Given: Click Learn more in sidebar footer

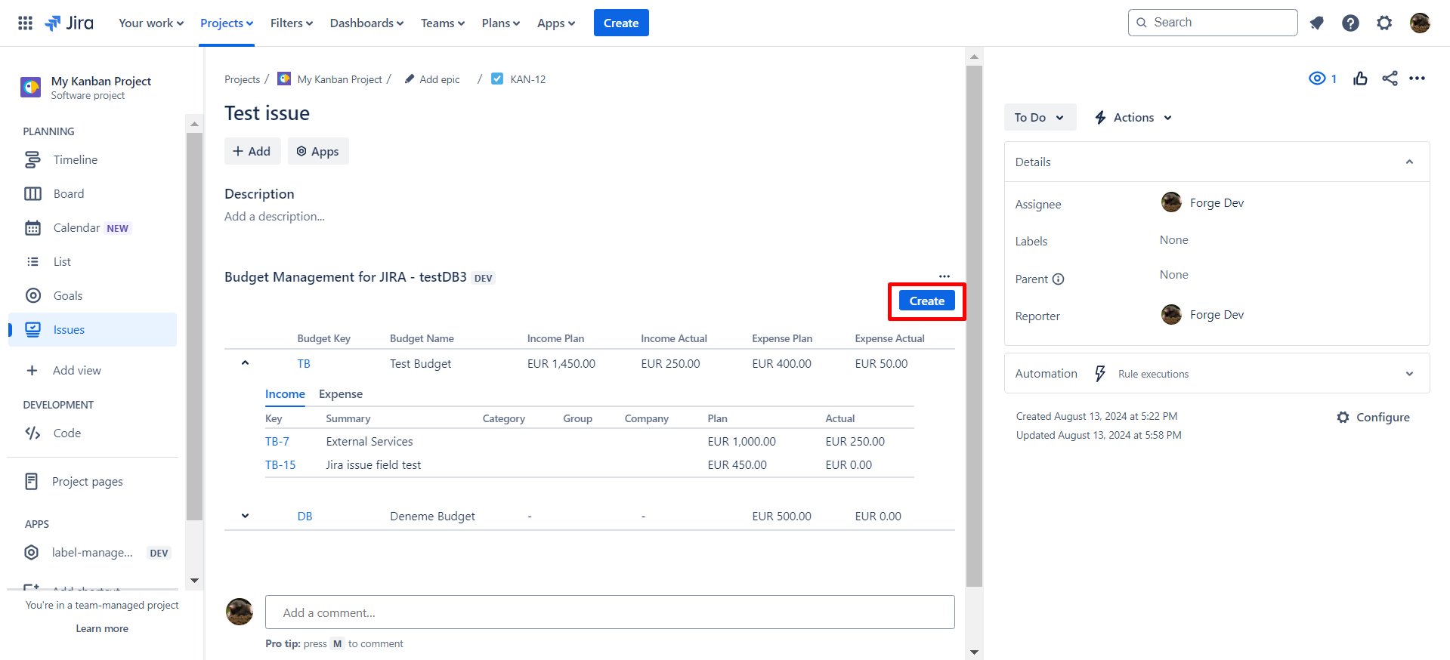Looking at the screenshot, I should pos(102,629).
